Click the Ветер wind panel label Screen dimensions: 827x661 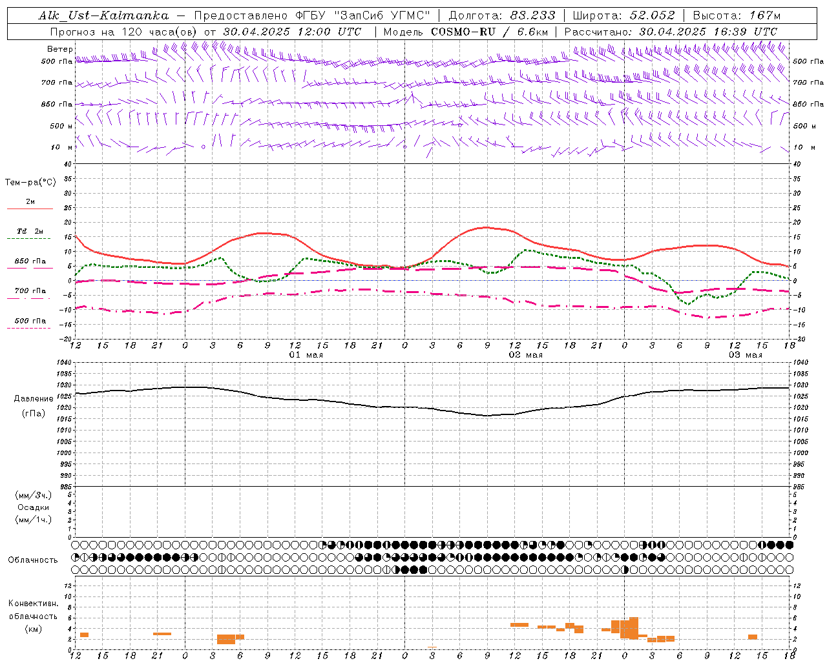[x=60, y=49]
